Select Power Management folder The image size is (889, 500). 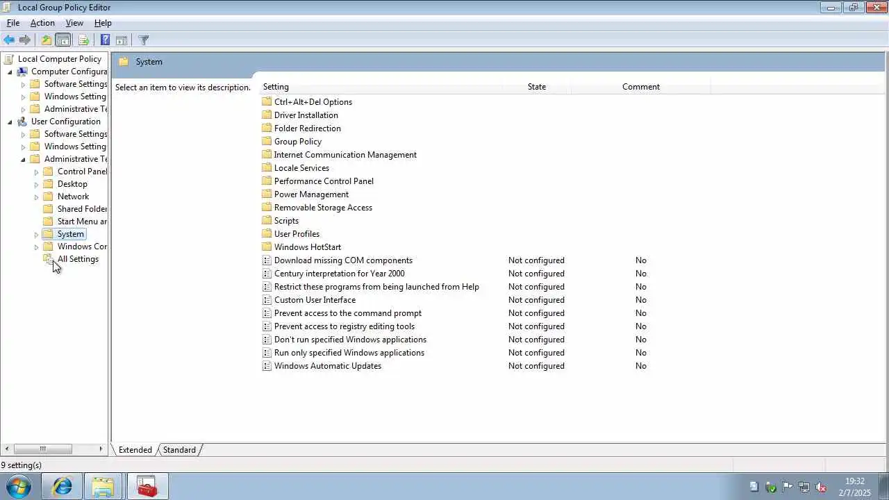click(x=306, y=194)
